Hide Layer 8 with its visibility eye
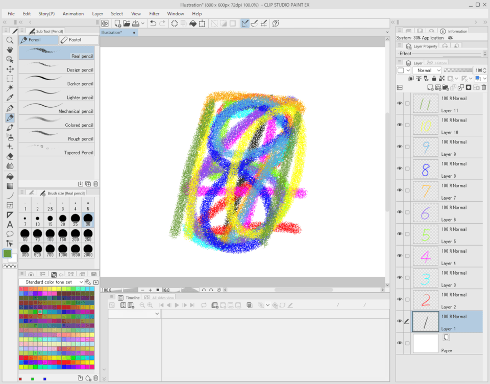This screenshot has height=384, width=490. coord(400,169)
